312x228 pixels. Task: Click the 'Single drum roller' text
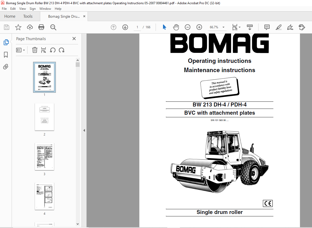219,212
